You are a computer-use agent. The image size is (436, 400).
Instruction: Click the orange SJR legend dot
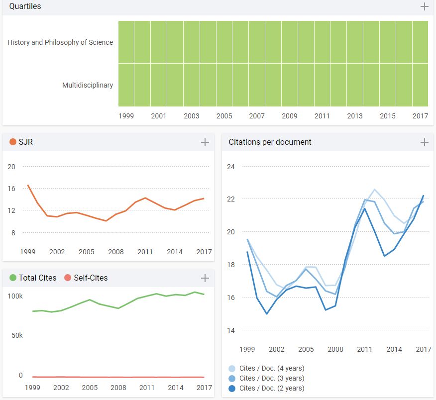(13, 142)
